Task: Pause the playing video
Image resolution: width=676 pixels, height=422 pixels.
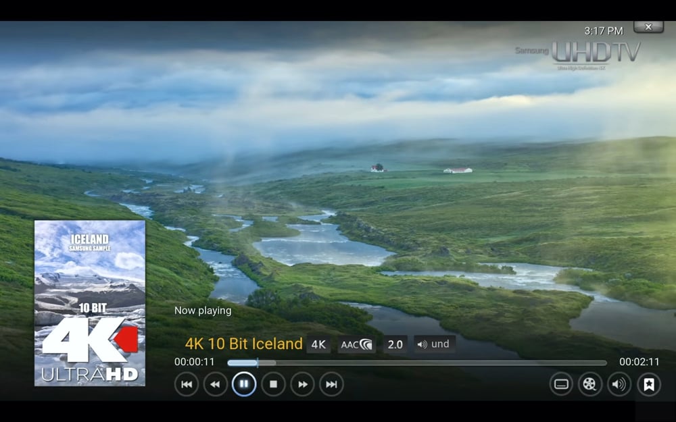Action: pyautogui.click(x=244, y=384)
